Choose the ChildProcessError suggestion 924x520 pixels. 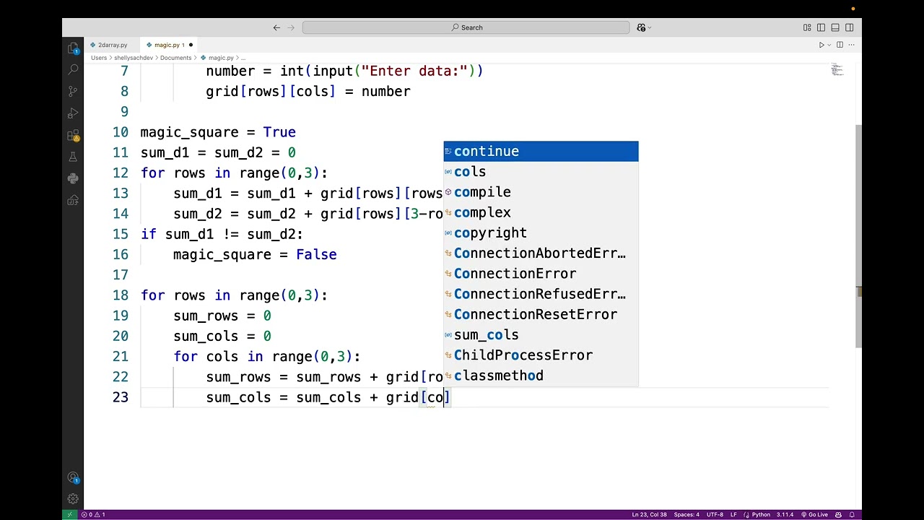click(541, 355)
